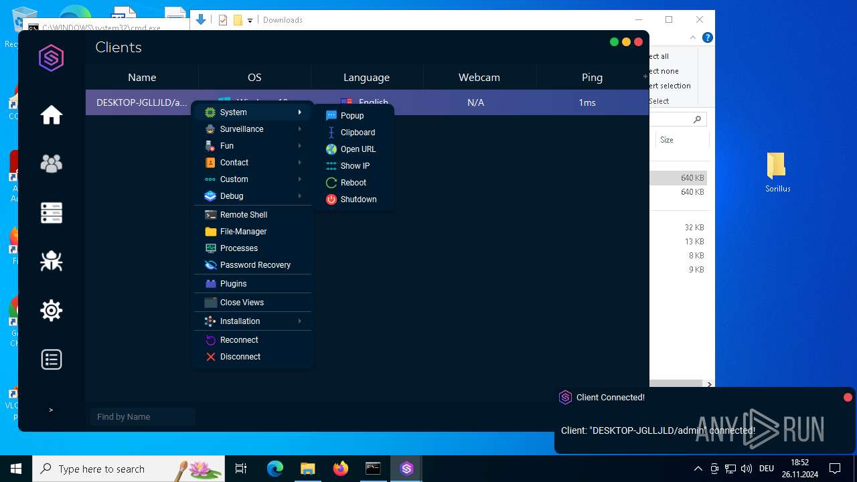
Task: Open the Clients page via people icon
Action: click(52, 163)
